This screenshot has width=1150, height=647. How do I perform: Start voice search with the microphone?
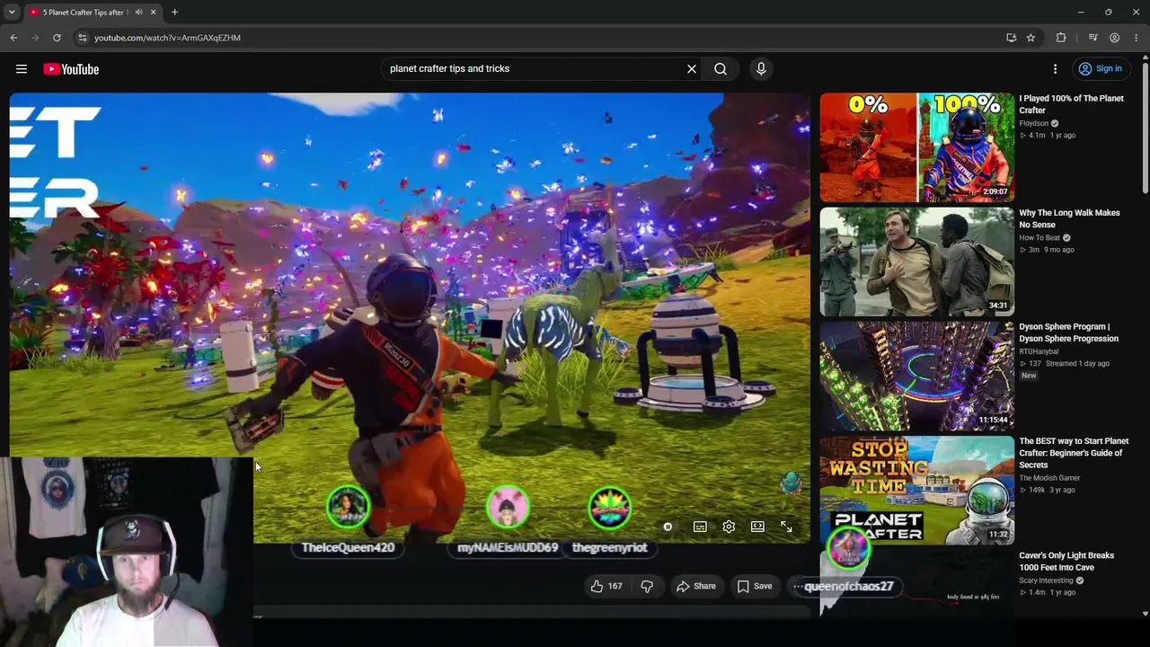pos(761,69)
